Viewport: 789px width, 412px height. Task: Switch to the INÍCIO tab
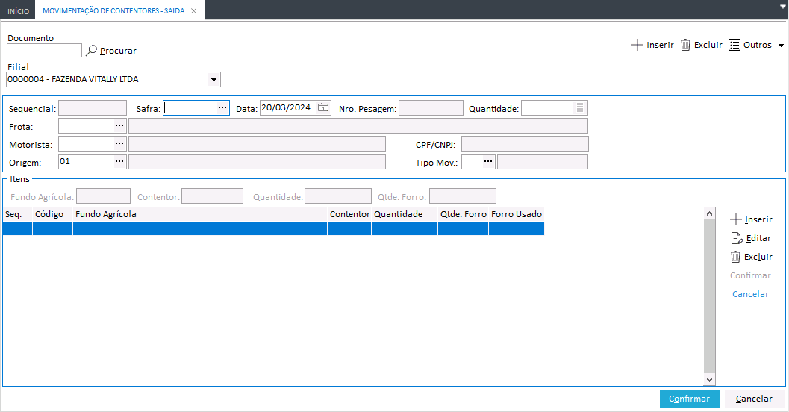tap(18, 11)
